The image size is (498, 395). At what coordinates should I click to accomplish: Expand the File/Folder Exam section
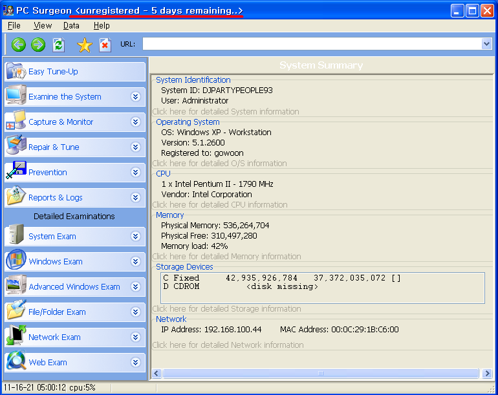click(136, 312)
